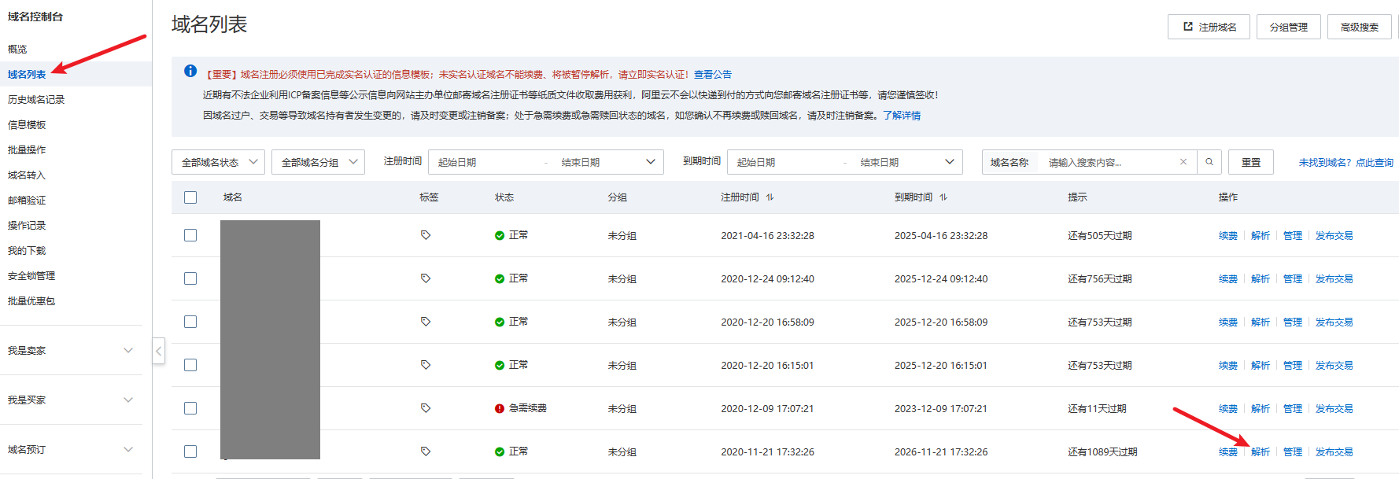This screenshot has width=1399, height=479.
Task: Click the tag icon in the 2021-04-16 row
Action: pyautogui.click(x=426, y=235)
